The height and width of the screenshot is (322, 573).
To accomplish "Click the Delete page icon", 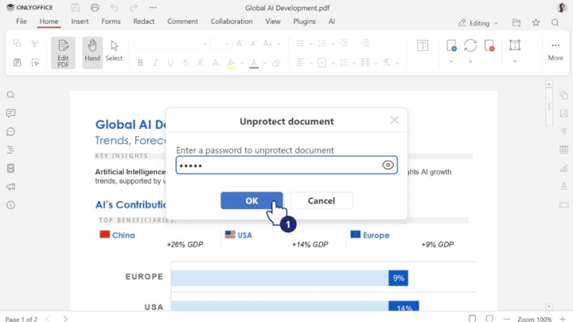I will pos(489,45).
